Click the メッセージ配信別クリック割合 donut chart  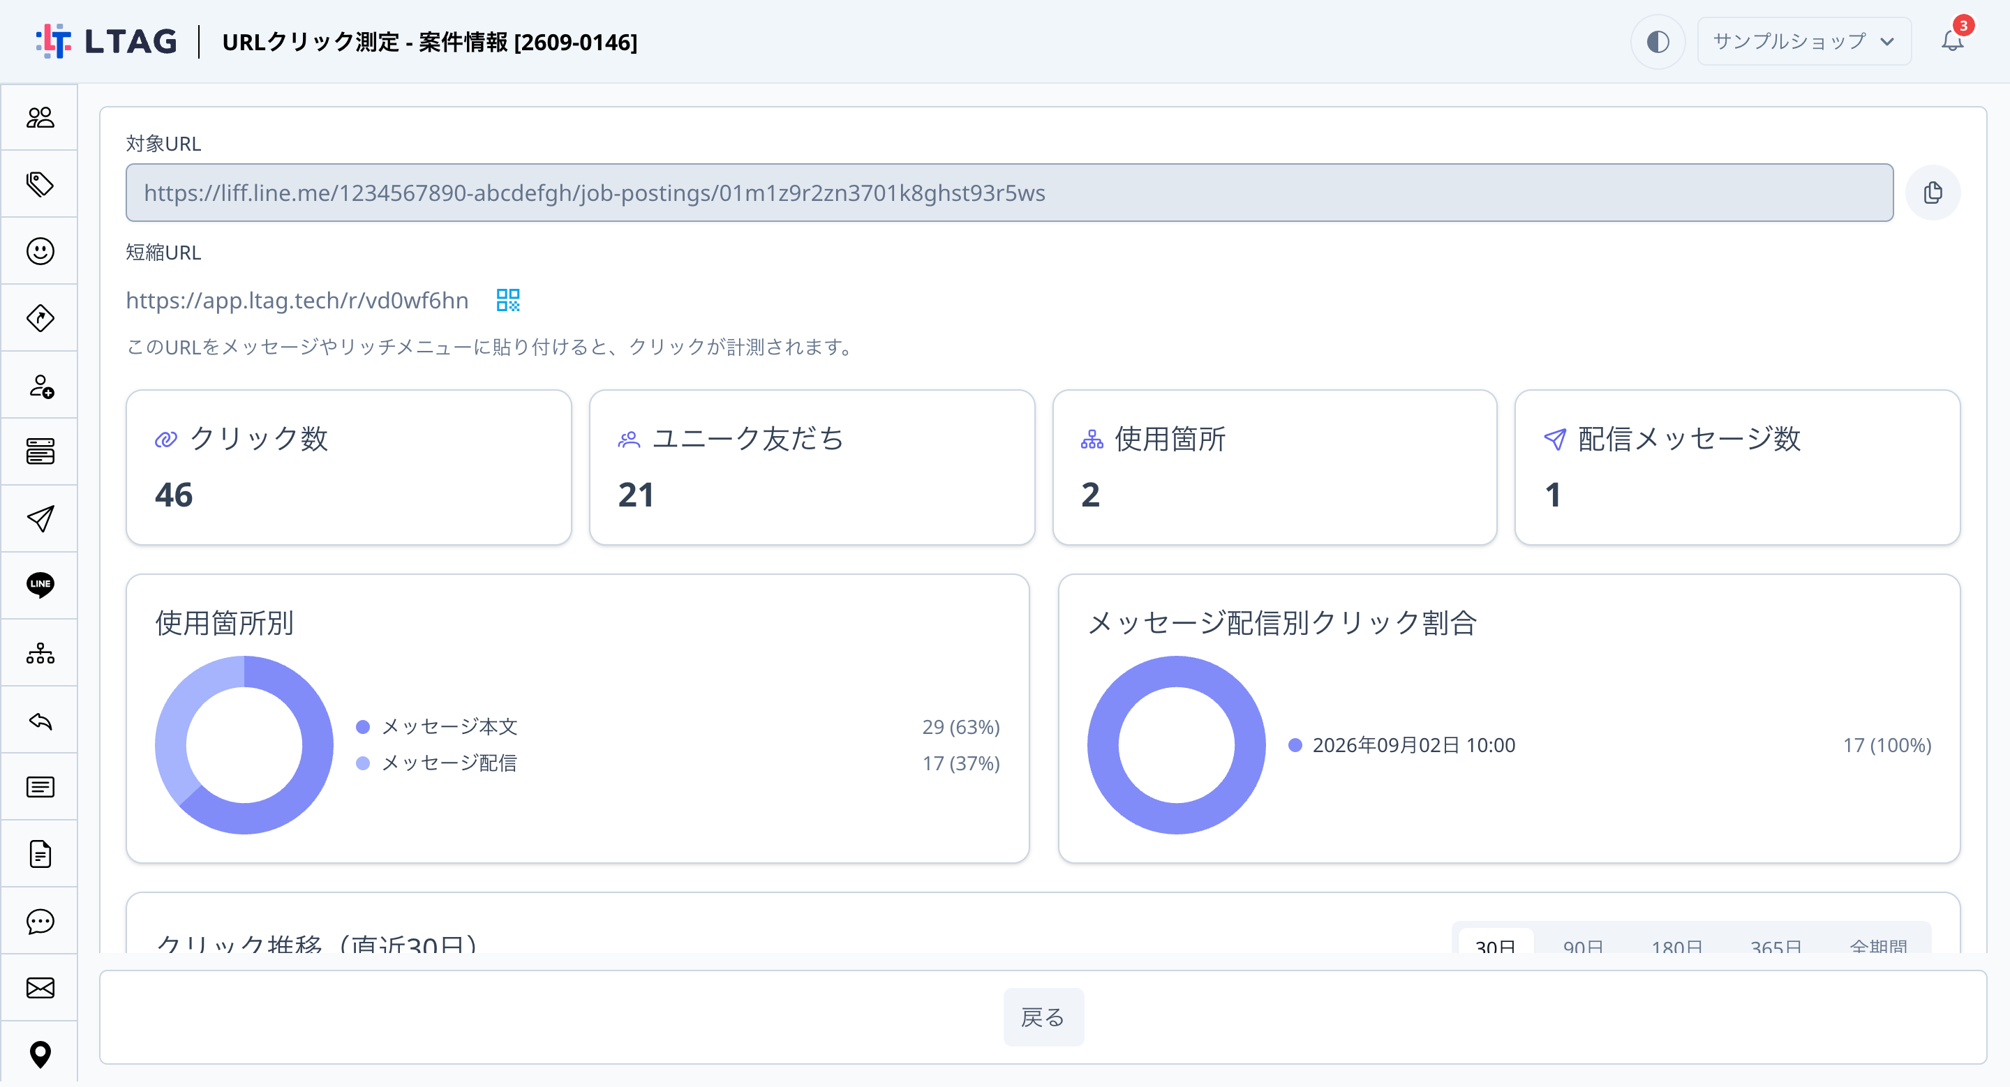(1176, 744)
